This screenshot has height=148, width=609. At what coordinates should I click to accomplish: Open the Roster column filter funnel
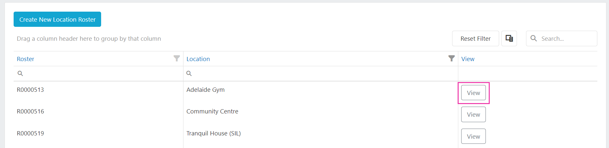177,58
